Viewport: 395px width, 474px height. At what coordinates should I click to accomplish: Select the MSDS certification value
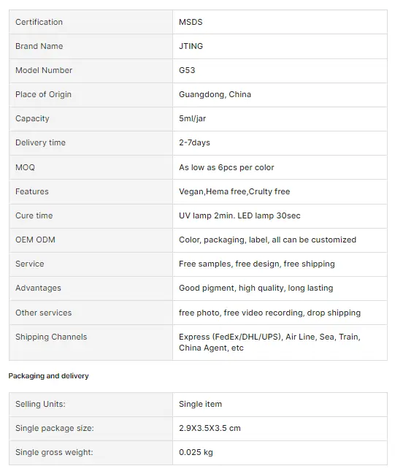[x=191, y=22]
